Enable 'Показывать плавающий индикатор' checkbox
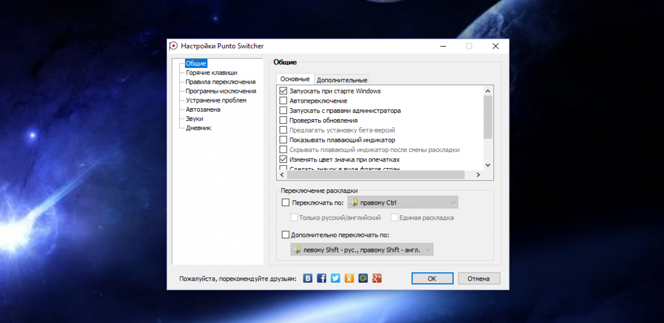This screenshot has height=323, width=664. pyautogui.click(x=284, y=140)
